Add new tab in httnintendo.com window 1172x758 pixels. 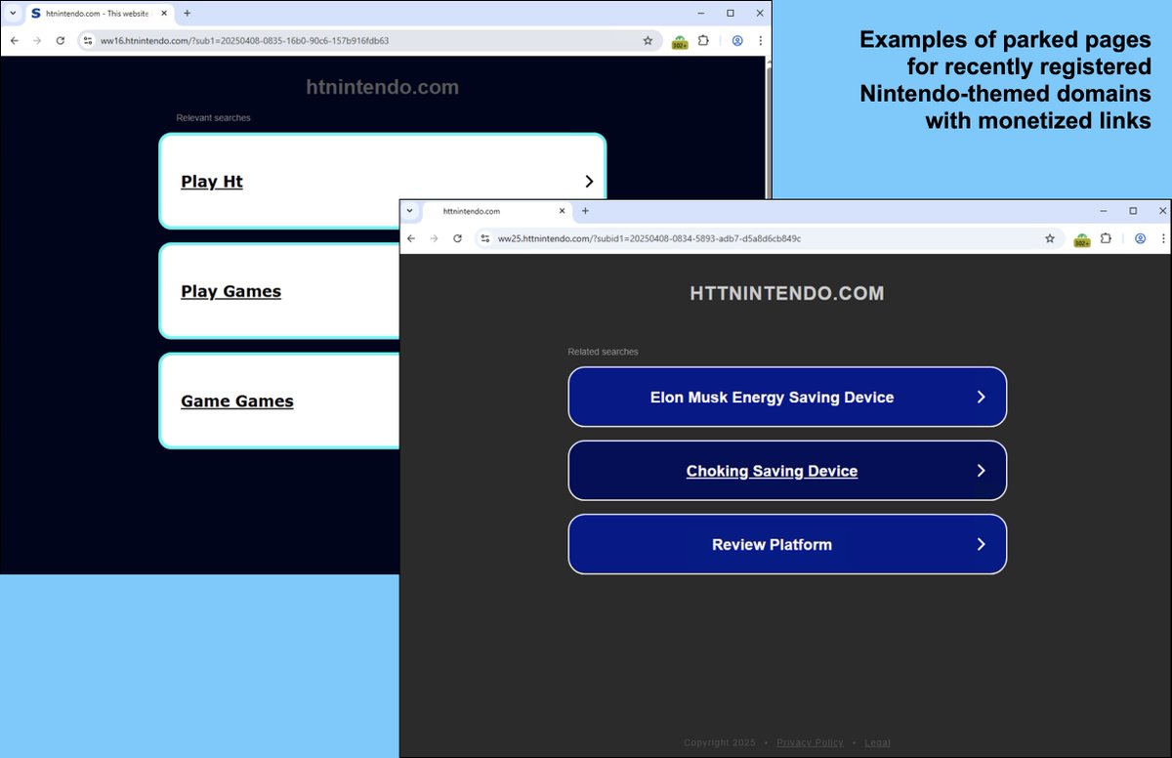(585, 211)
